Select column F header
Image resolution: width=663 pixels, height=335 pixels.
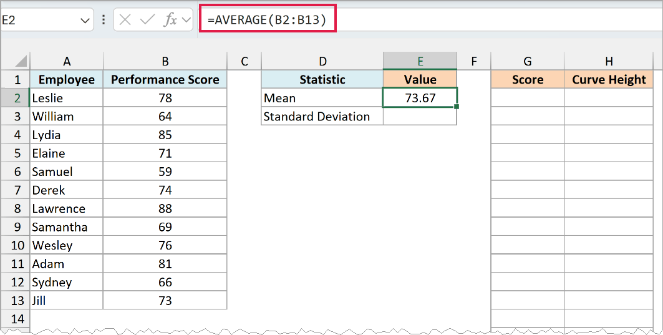(x=473, y=61)
